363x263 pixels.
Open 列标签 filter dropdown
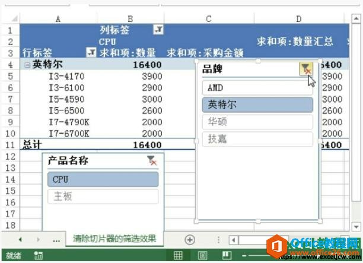[158, 30]
